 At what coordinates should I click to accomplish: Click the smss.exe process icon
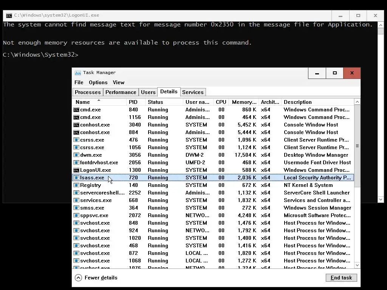click(x=76, y=208)
